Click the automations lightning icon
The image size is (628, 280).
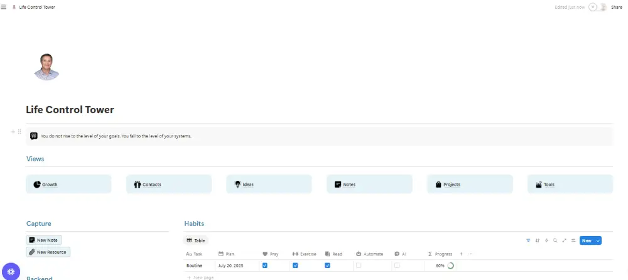click(x=546, y=240)
